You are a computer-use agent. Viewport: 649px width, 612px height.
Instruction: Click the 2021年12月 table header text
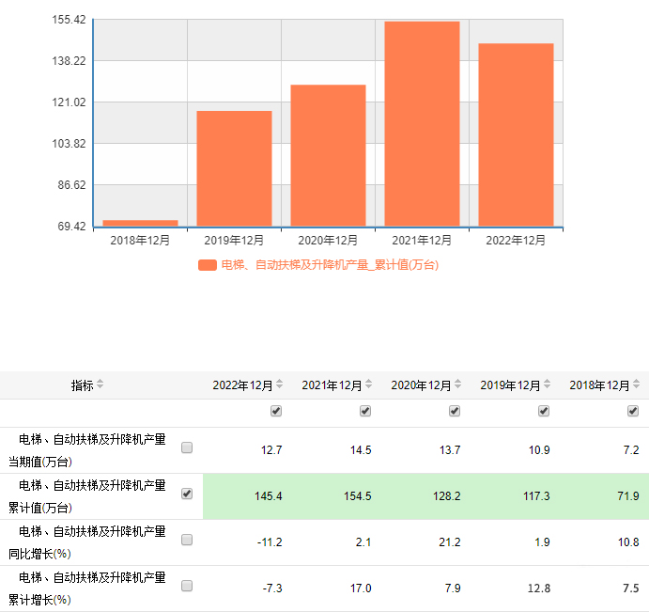(332, 385)
